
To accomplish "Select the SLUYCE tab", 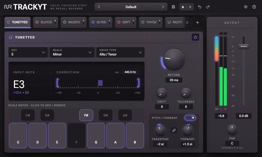I will click(45, 22).
